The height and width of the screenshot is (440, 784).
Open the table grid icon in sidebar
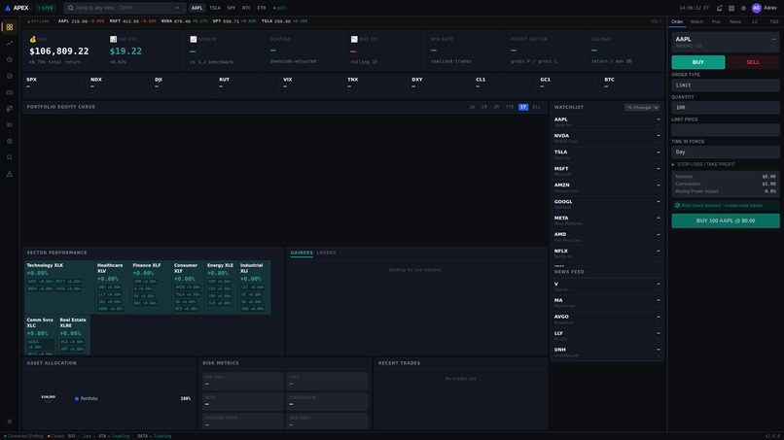tap(10, 125)
